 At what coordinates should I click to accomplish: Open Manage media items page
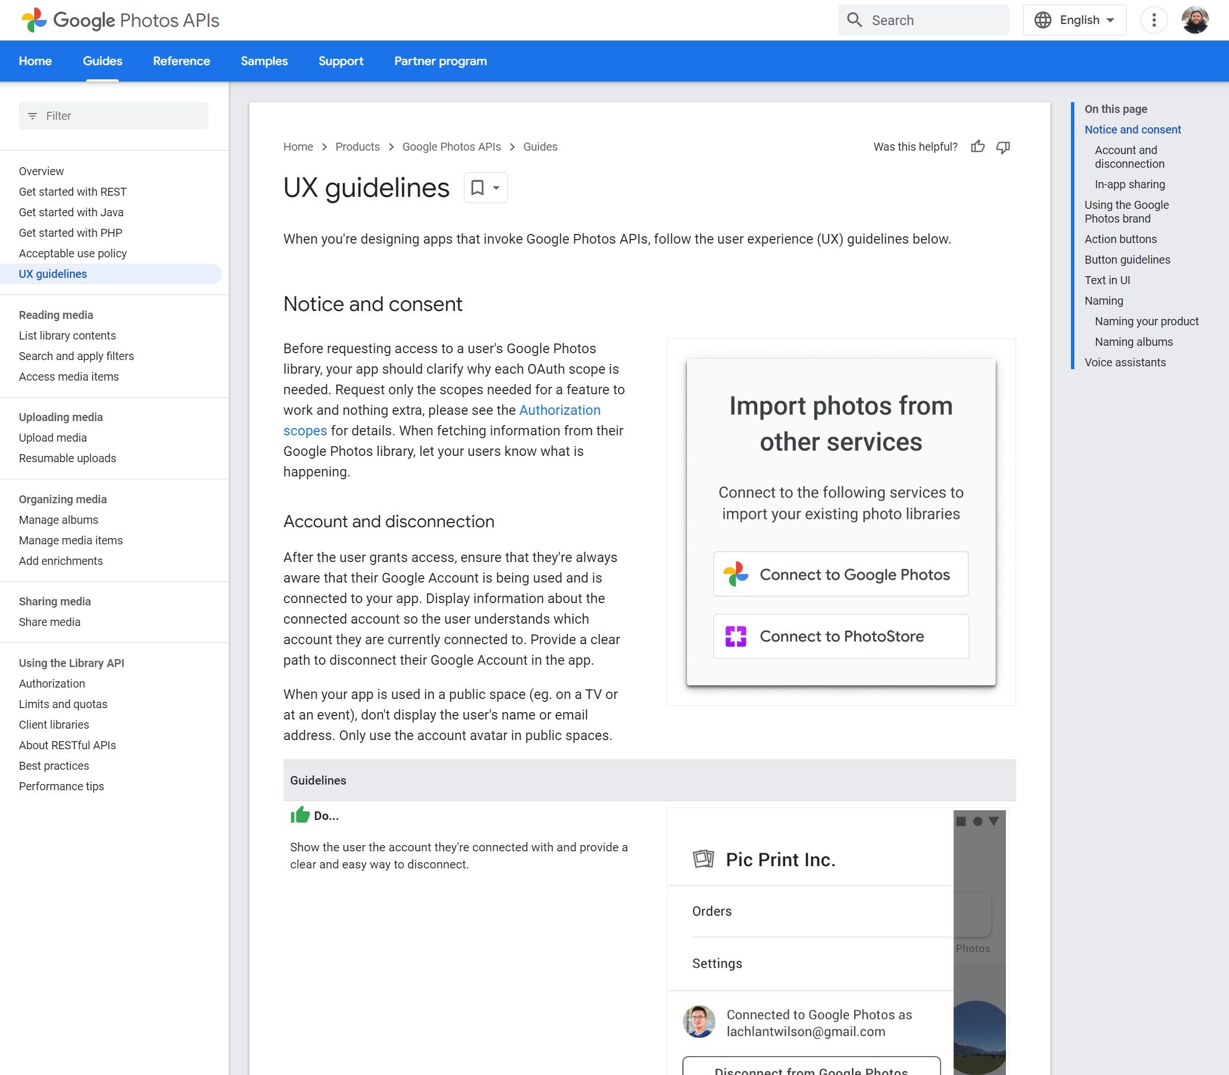point(70,540)
